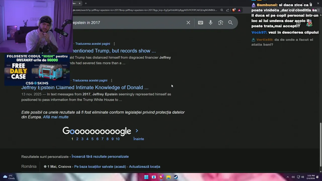Click 'Află mai multe' link
The height and width of the screenshot is (181, 322).
56,117
